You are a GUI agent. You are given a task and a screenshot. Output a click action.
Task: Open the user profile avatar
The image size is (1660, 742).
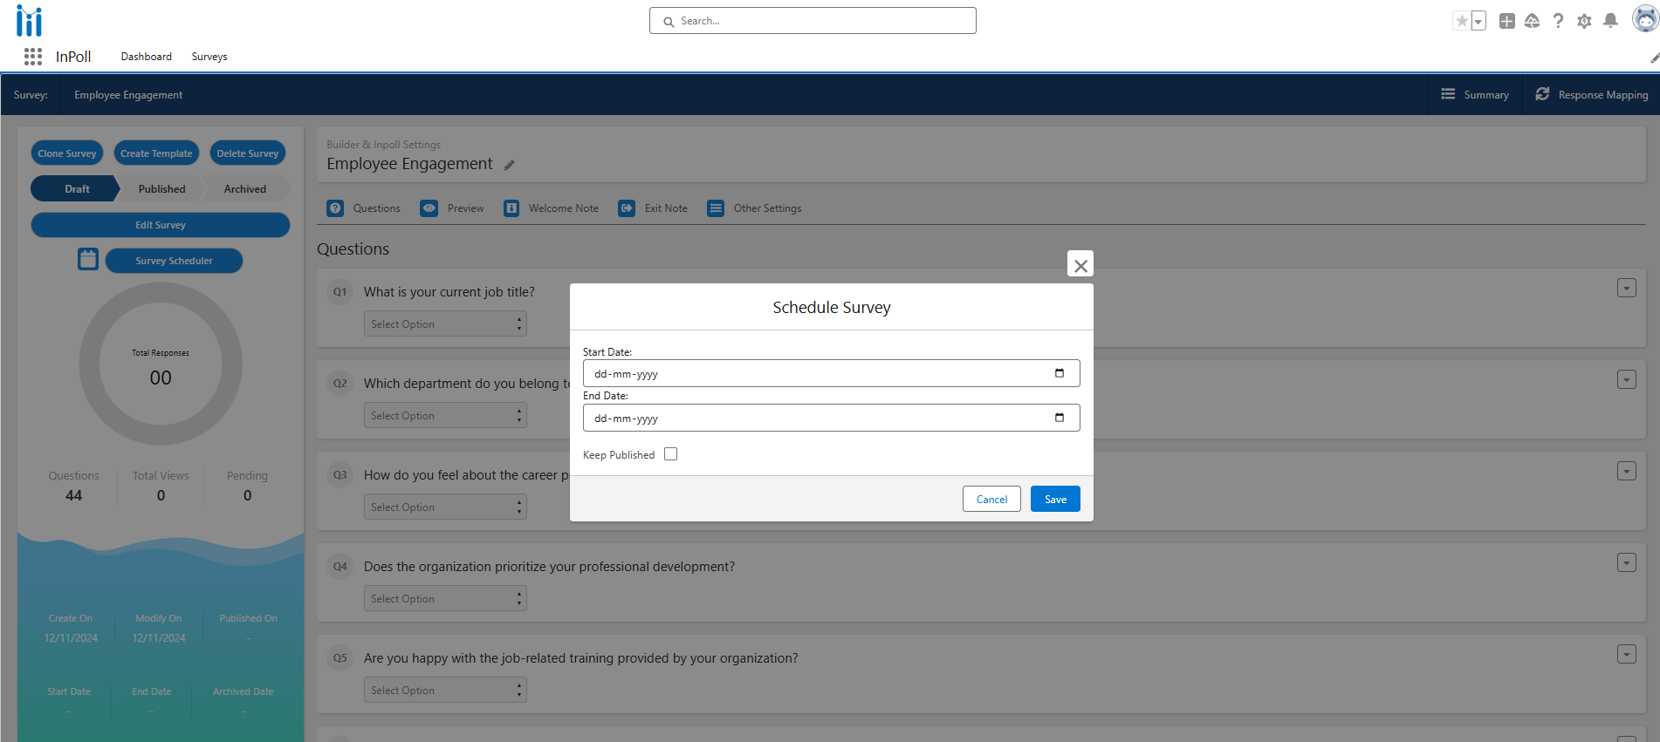pos(1645,18)
